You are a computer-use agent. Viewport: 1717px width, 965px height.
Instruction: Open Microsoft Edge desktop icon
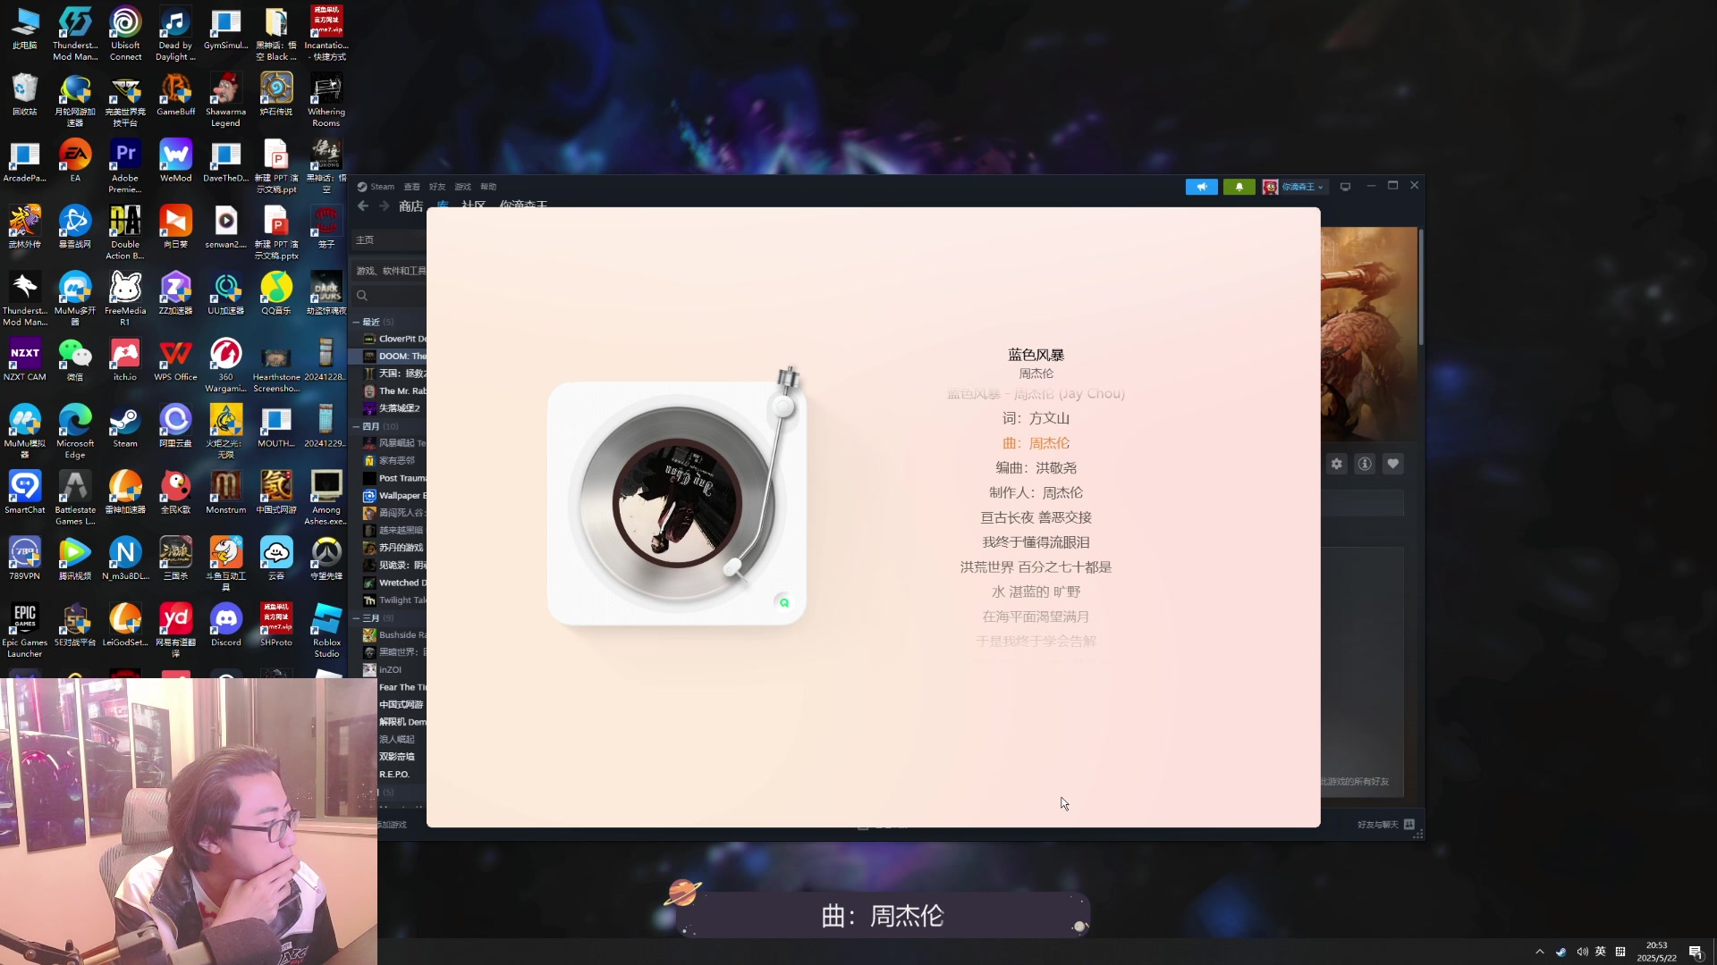coord(75,432)
